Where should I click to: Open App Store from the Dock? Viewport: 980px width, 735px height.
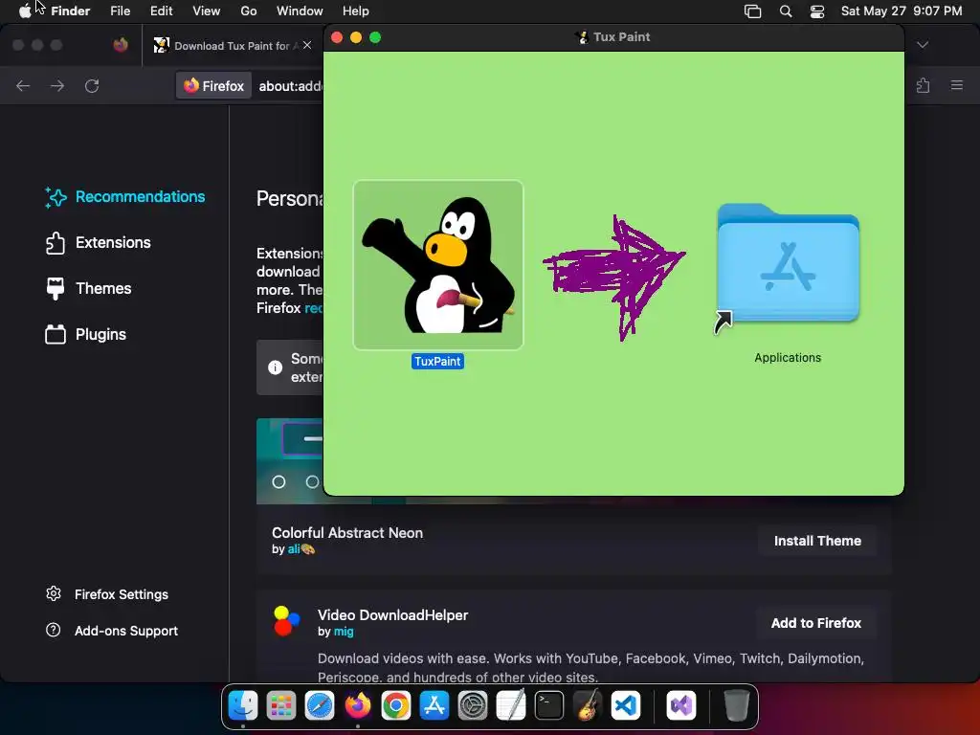(434, 706)
